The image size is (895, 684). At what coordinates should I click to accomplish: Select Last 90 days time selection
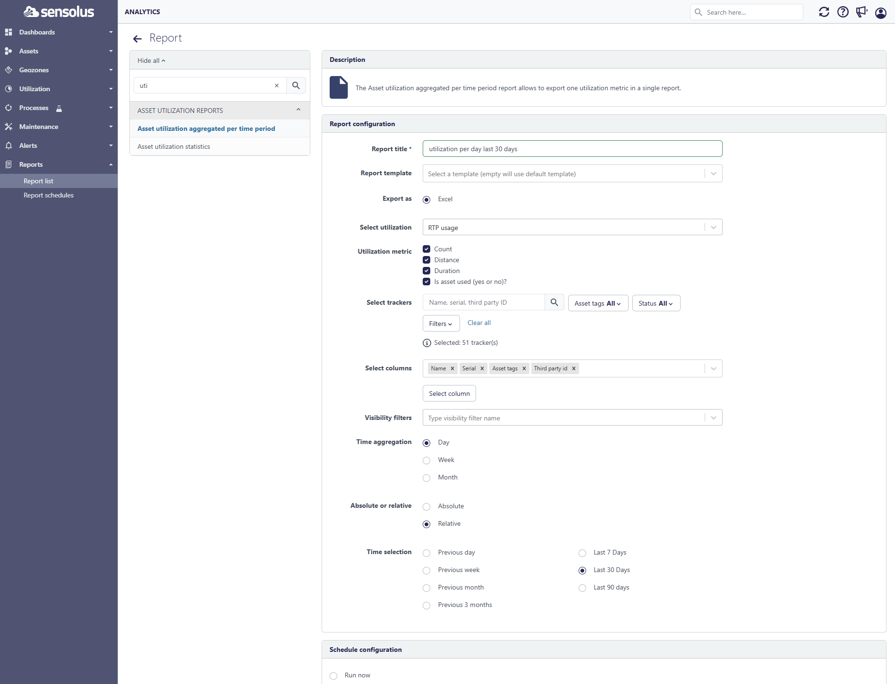tap(582, 588)
